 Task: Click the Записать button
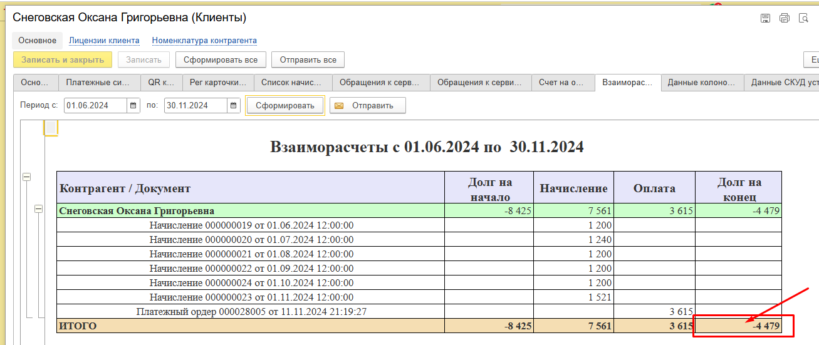tap(143, 59)
